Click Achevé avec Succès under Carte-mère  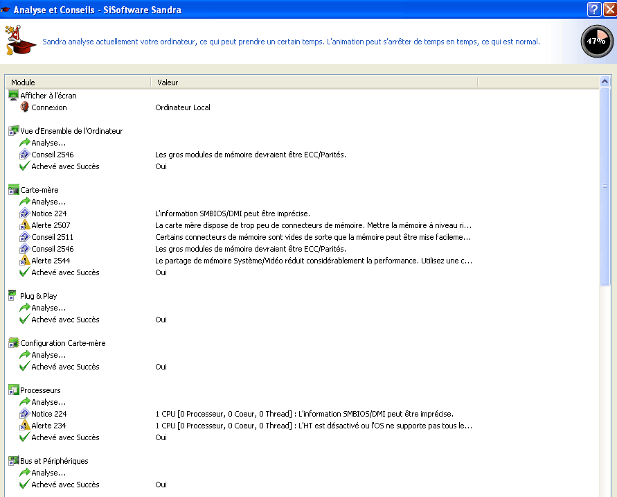point(65,272)
